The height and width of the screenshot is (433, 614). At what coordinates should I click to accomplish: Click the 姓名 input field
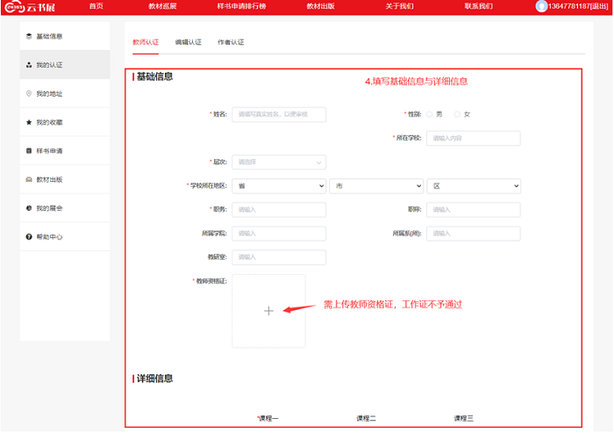[x=279, y=114]
